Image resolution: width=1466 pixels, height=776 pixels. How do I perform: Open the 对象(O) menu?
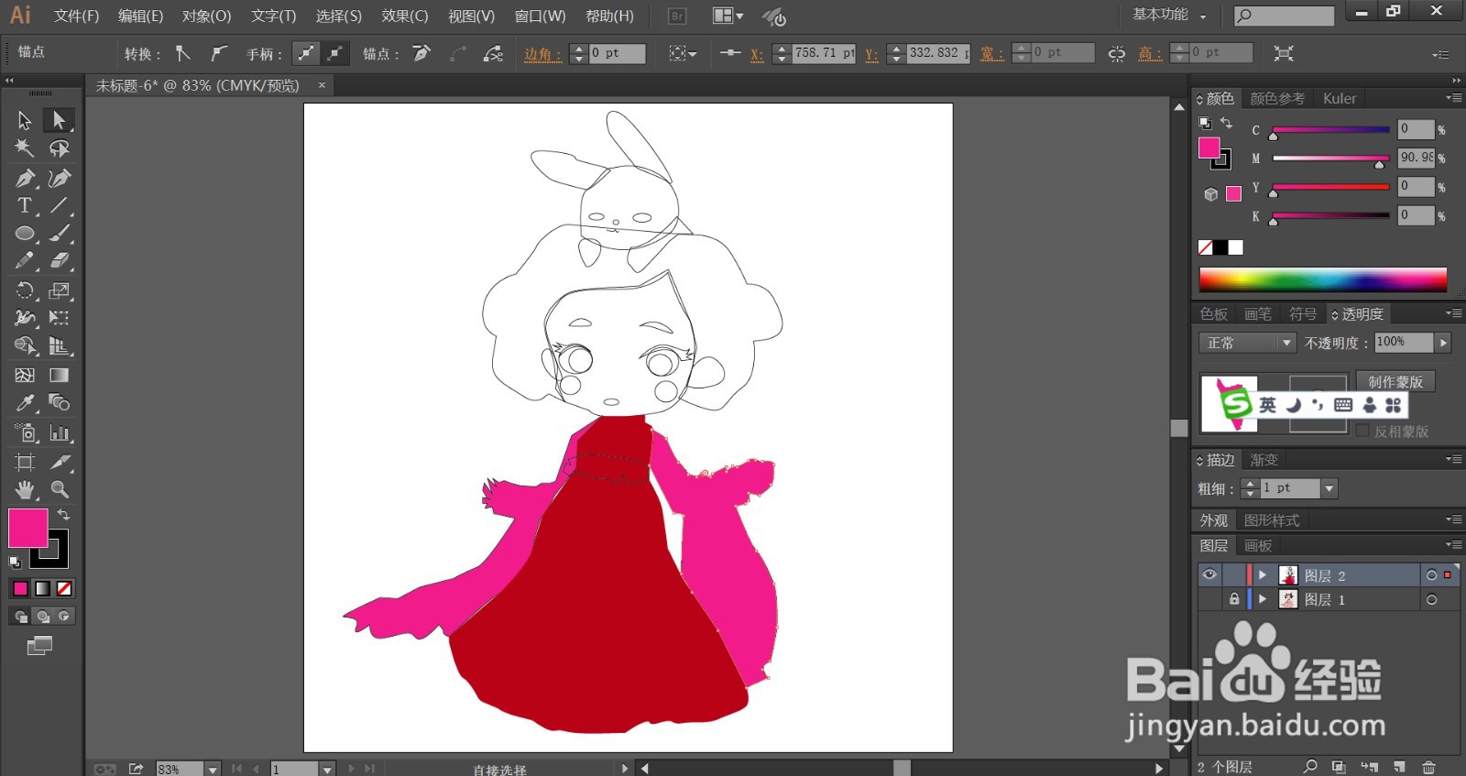pyautogui.click(x=206, y=16)
